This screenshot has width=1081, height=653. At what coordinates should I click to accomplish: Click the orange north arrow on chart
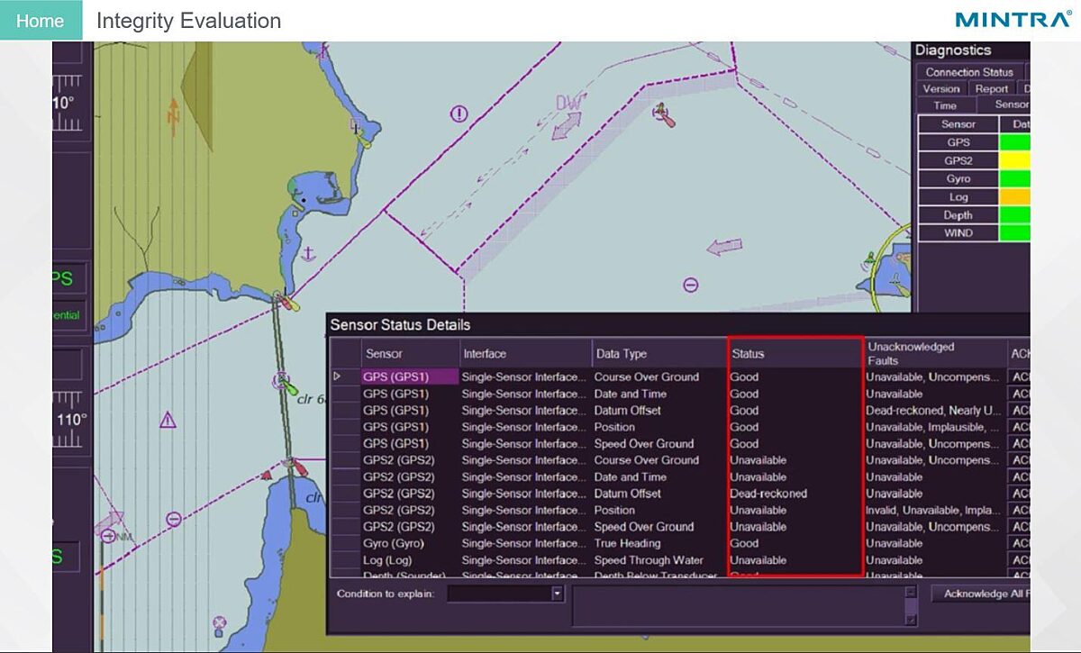click(174, 115)
